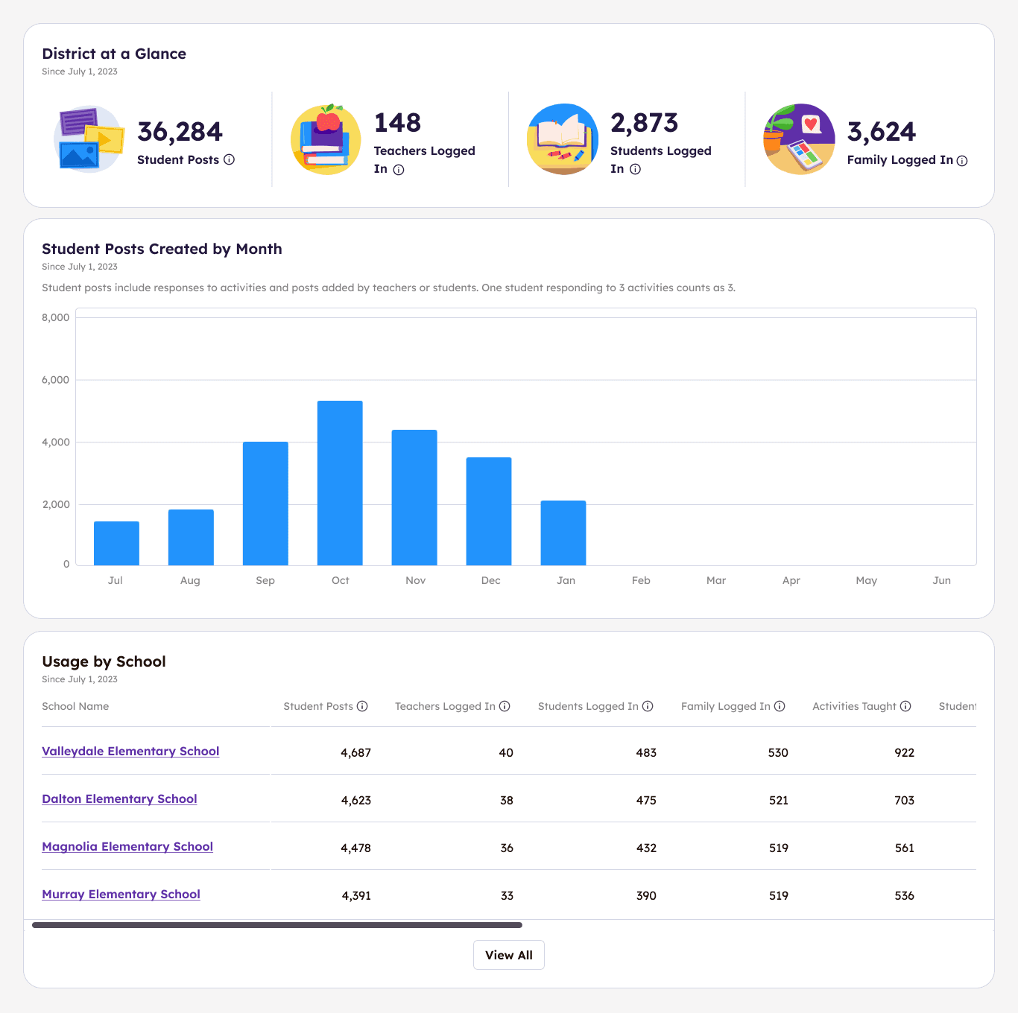
Task: Open Dalton Elementary School details
Action: pos(119,799)
